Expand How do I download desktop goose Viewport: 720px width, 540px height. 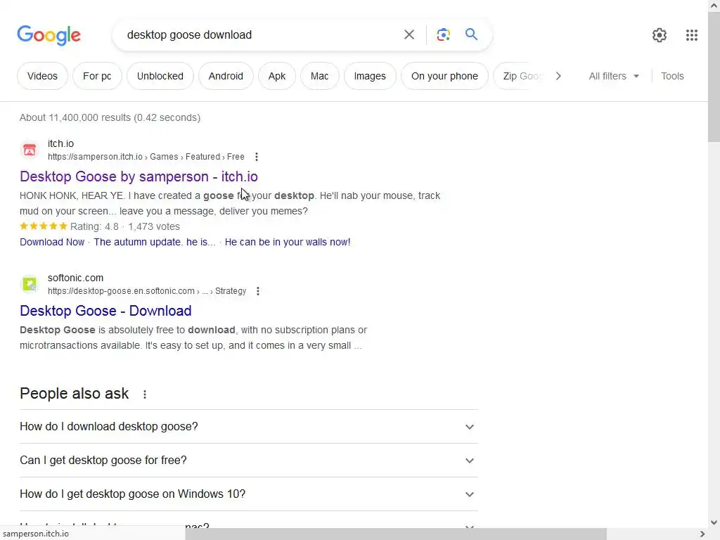tap(248, 427)
